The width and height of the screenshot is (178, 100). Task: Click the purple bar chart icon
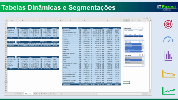[169, 56]
